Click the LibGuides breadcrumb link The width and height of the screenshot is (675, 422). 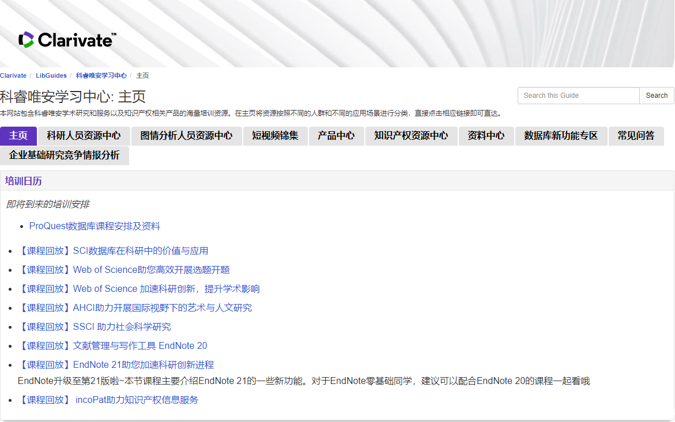(x=51, y=75)
